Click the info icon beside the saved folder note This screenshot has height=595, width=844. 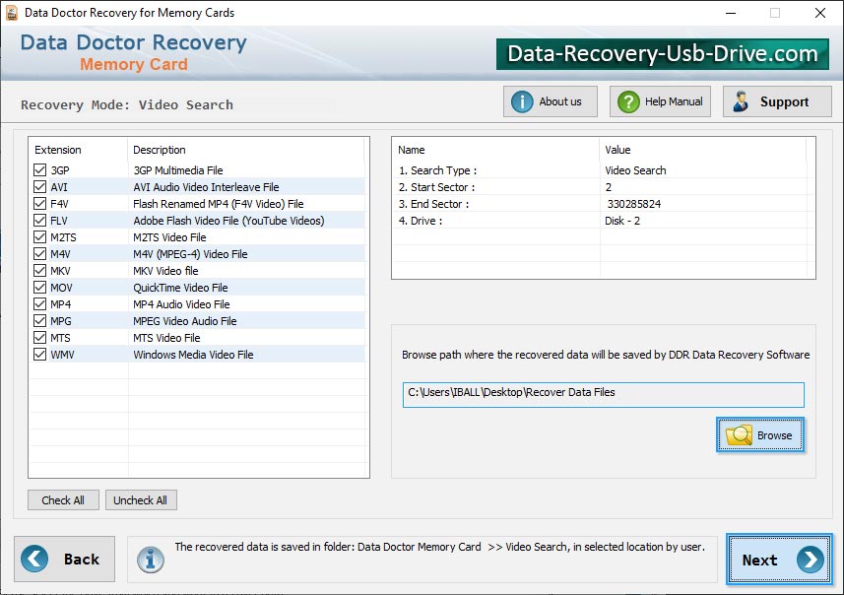click(150, 560)
